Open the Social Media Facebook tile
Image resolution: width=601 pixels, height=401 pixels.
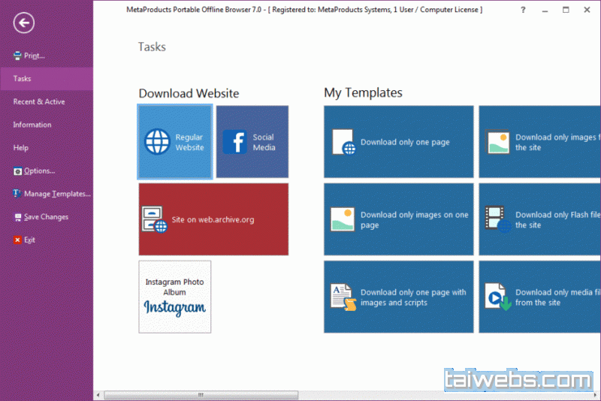tap(252, 142)
